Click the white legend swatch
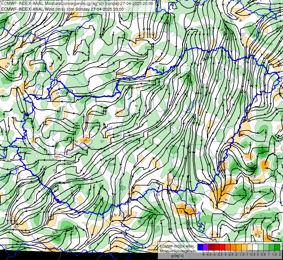Viewport: 283px width, 260px height. click(255, 247)
